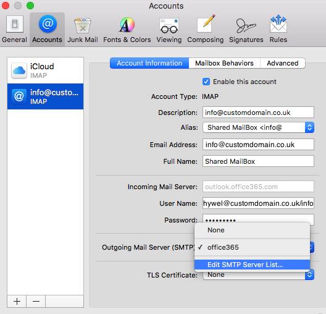Edit the Email Address field
326x314 pixels.
[258, 145]
